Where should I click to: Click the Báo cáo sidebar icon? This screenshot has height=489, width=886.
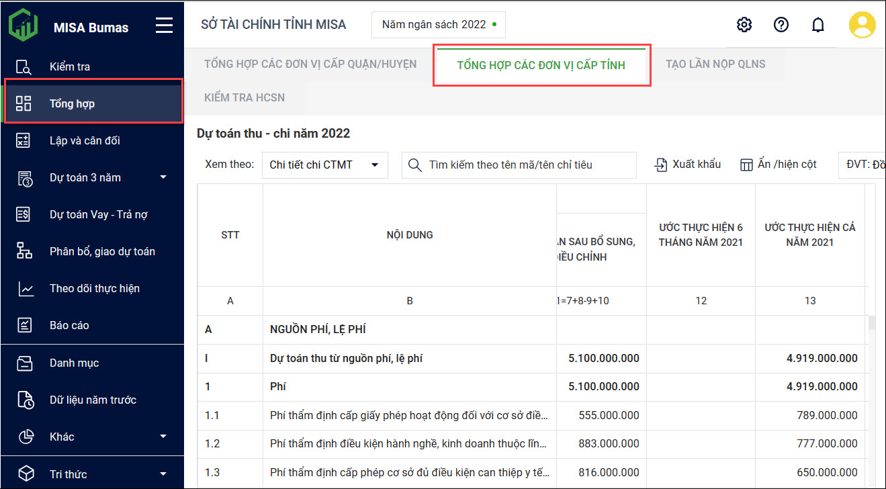[x=24, y=325]
